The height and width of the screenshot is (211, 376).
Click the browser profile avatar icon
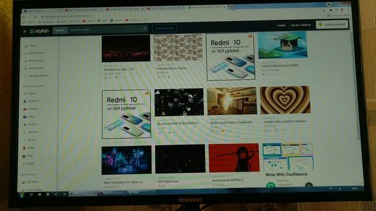point(342,10)
